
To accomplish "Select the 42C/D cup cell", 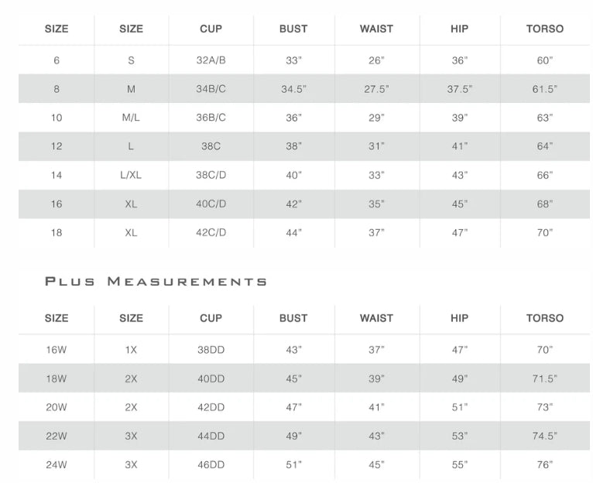I will click(211, 233).
